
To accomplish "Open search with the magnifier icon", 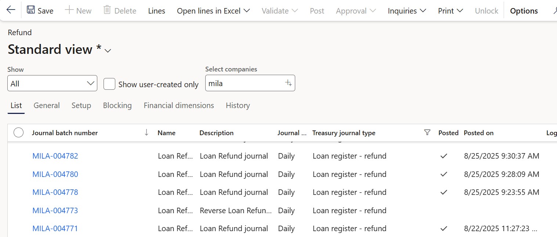I will tap(554, 10).
